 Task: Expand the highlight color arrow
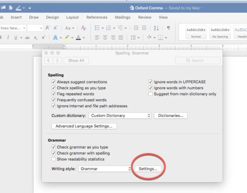click(x=72, y=38)
